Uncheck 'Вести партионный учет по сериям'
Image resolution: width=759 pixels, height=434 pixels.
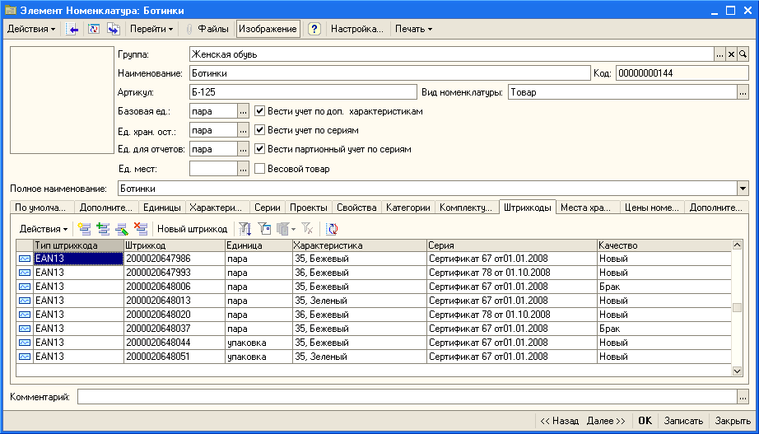coord(260,149)
